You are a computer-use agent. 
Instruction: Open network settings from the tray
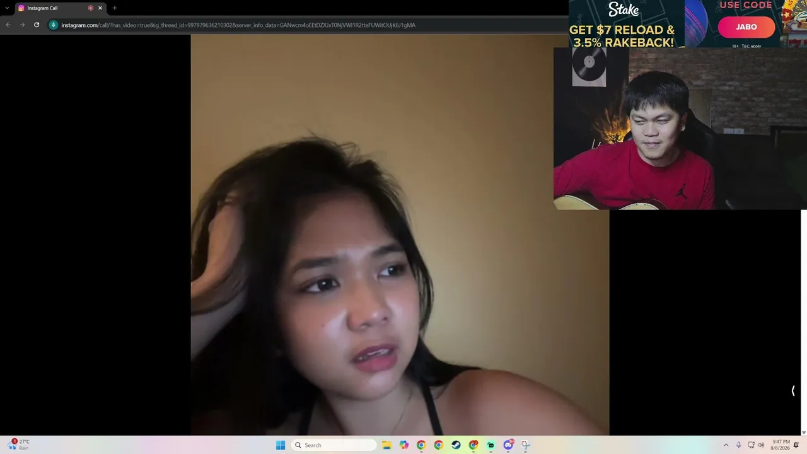(x=751, y=445)
